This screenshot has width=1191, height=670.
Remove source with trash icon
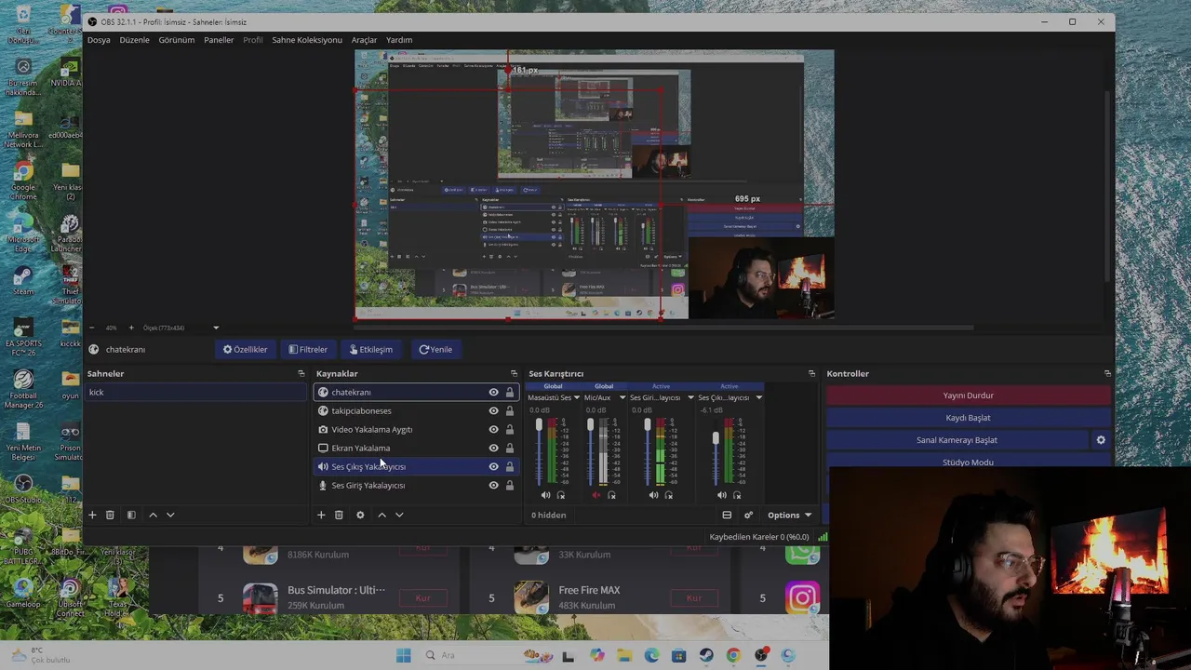click(x=339, y=515)
